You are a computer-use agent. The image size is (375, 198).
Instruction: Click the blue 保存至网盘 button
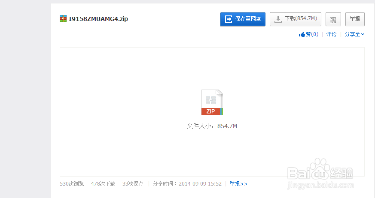[243, 19]
